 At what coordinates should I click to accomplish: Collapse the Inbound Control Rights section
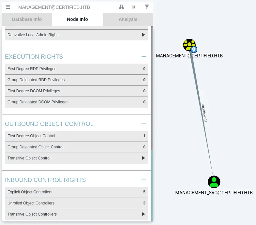pyautogui.click(x=144, y=180)
